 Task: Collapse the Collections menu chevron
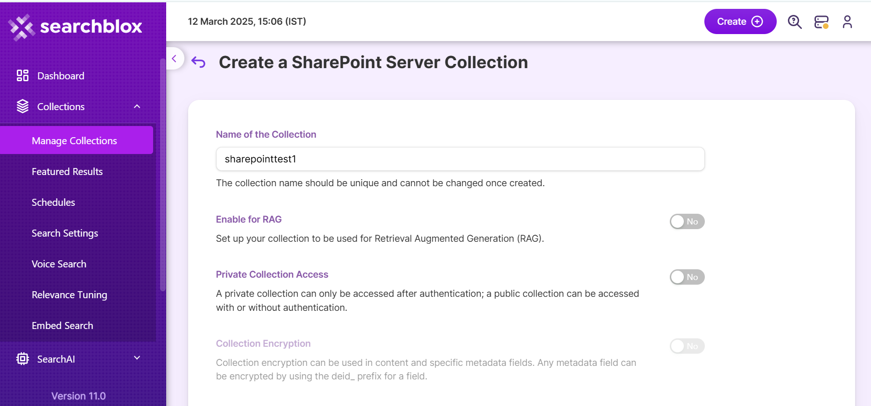137,106
